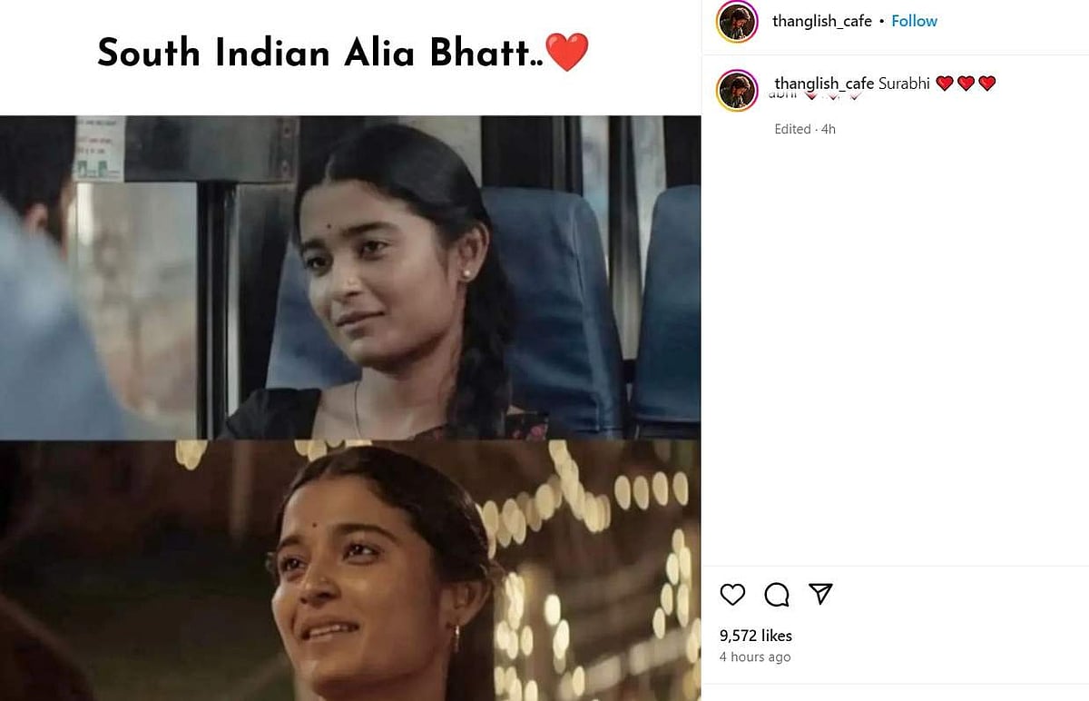Select the bottom photo with the bokeh lights
Screen dimensions: 1089x701
pos(350,570)
